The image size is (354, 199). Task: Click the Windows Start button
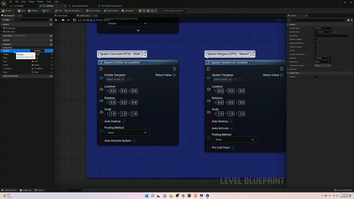click(x=147, y=196)
